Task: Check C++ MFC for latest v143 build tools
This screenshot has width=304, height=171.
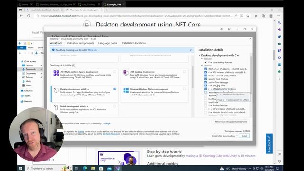Action: [206, 109]
